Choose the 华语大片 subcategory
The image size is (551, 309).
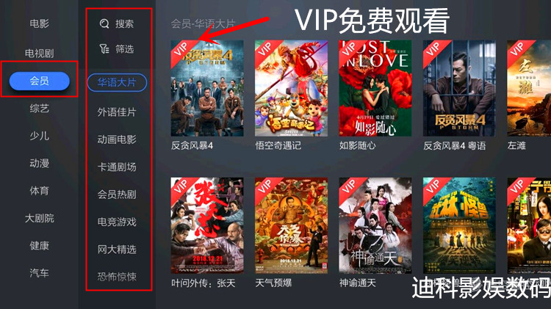point(117,82)
